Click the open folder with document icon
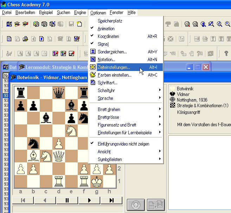Viewport: 231px width, 213px height. click(x=25, y=39)
